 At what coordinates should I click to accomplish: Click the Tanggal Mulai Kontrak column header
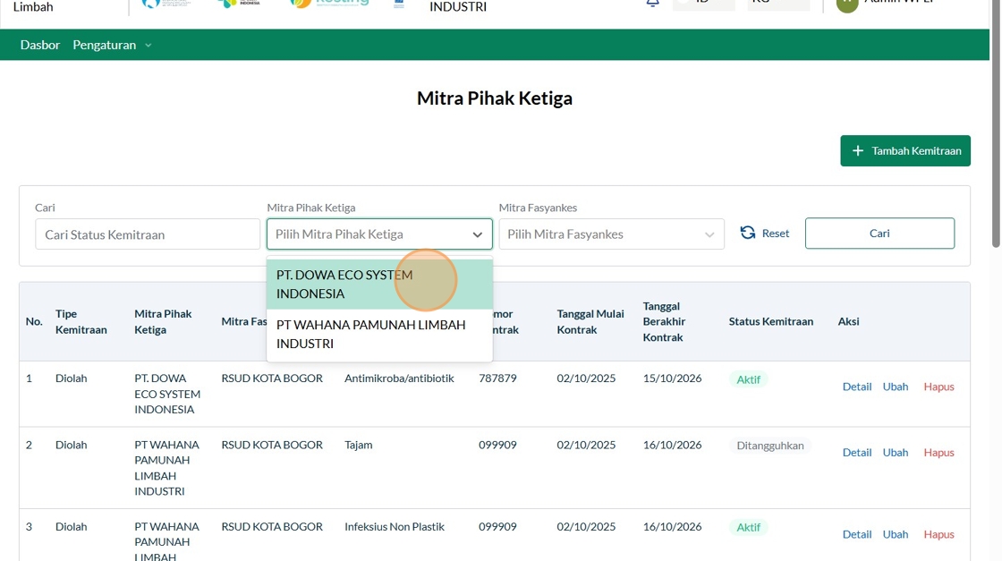[x=590, y=321]
